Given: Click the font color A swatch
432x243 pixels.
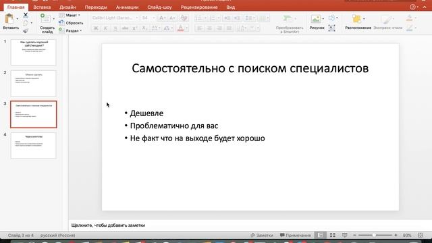Looking at the screenshot, I should click(180, 28).
